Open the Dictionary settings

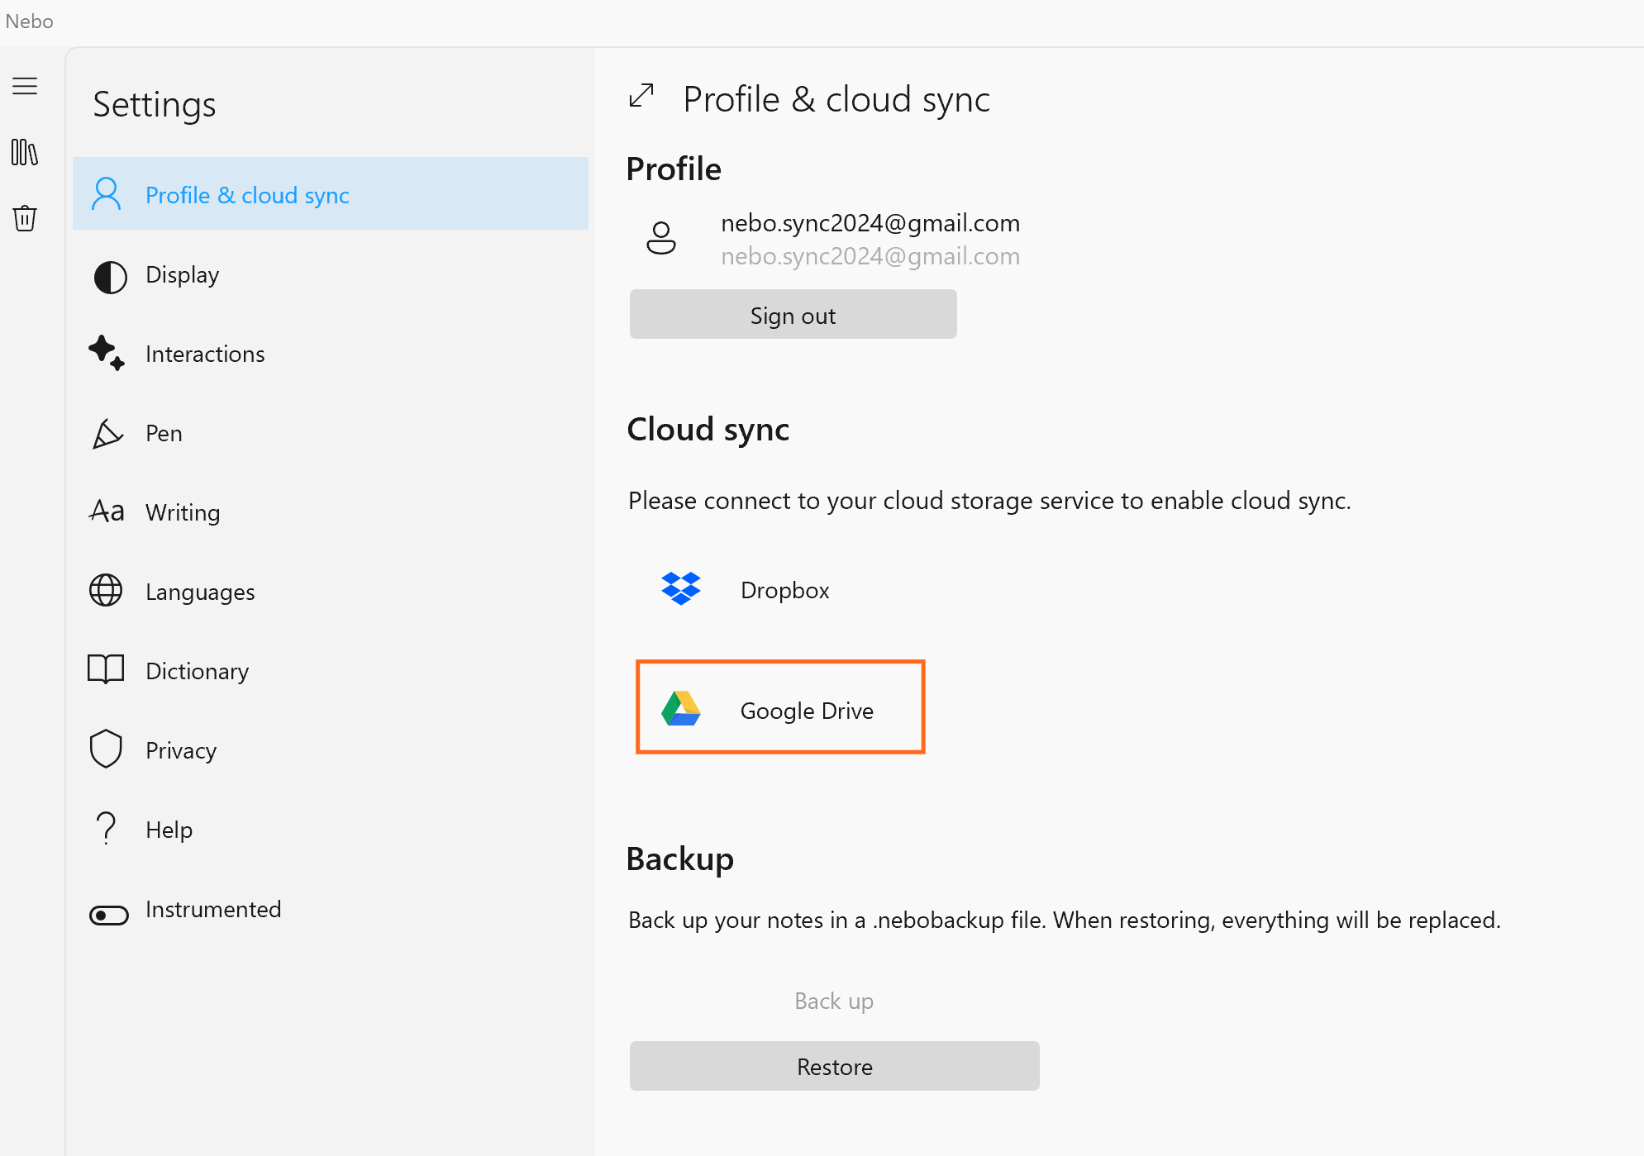(197, 672)
